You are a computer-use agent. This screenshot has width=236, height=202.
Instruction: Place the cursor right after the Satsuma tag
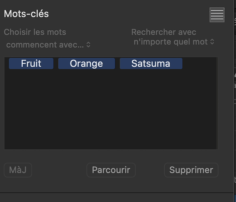(184, 63)
